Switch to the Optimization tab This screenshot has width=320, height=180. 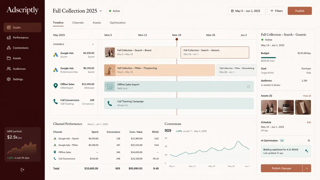pyautogui.click(x=118, y=23)
